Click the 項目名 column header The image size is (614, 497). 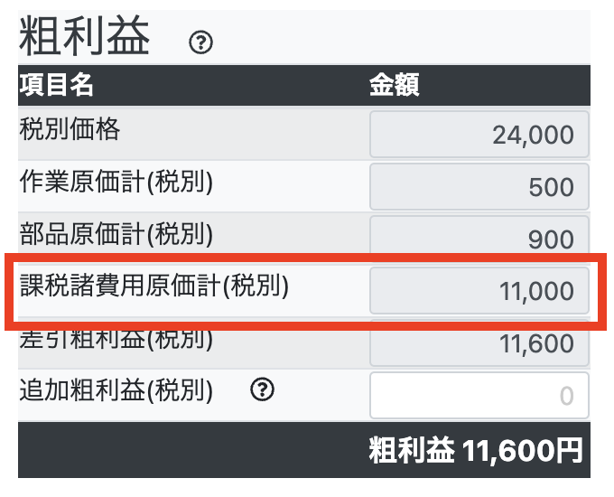pos(56,85)
